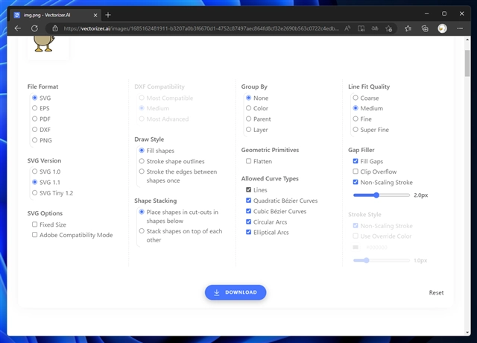Select Place shapes in cut-outs option
The image size is (477, 343).
click(x=142, y=212)
